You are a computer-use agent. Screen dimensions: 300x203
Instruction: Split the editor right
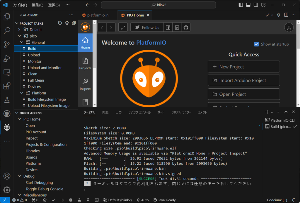coord(286,15)
